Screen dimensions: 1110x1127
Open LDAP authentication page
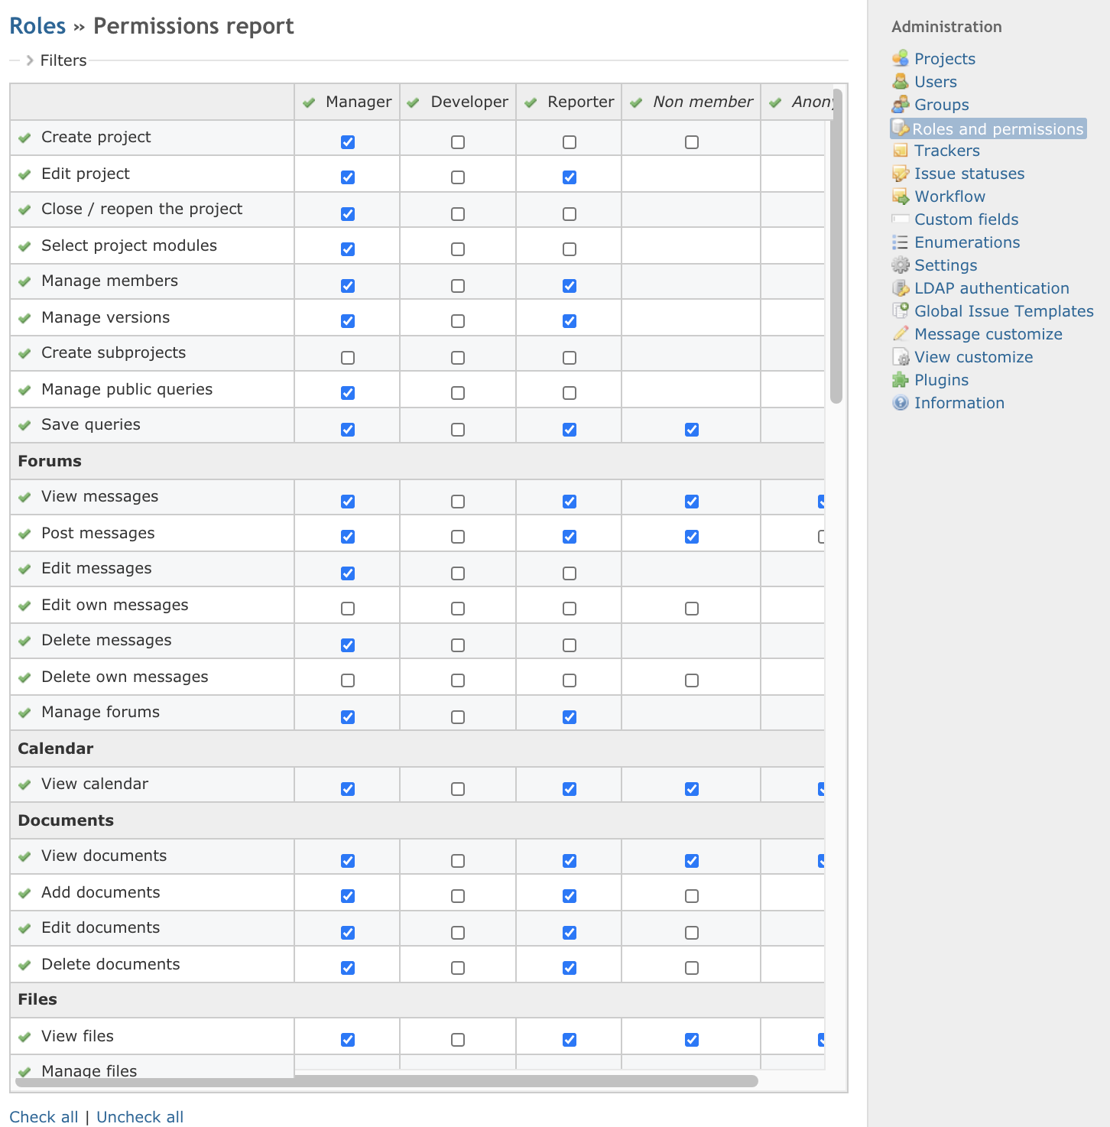992,288
